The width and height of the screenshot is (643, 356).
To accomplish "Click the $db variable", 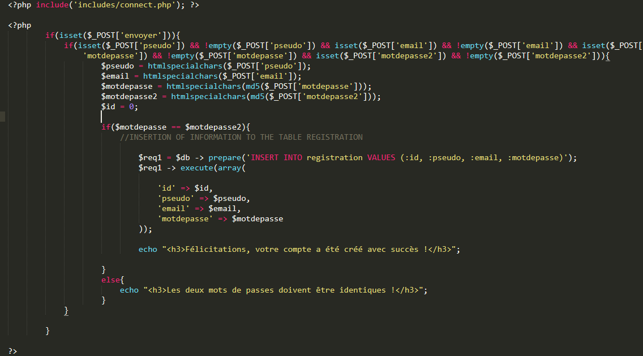I will 183,157.
